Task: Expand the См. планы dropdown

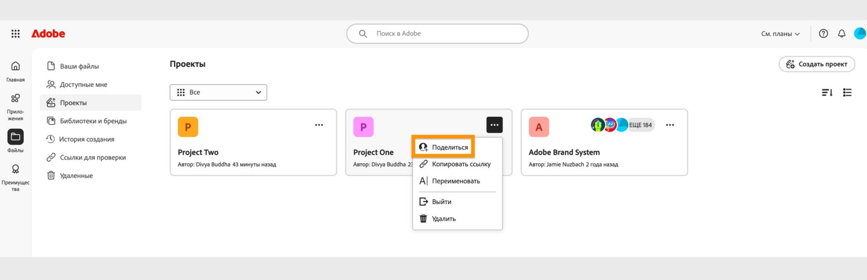Action: click(780, 34)
